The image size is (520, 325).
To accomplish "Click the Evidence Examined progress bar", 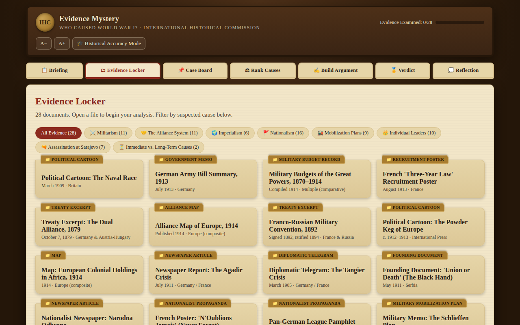I will click(460, 22).
